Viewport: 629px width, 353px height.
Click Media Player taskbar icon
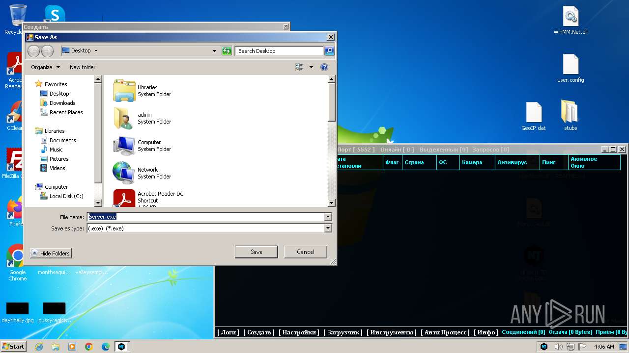click(72, 347)
